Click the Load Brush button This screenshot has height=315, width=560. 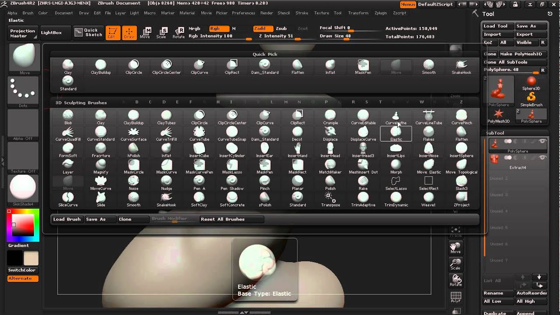[x=67, y=219]
